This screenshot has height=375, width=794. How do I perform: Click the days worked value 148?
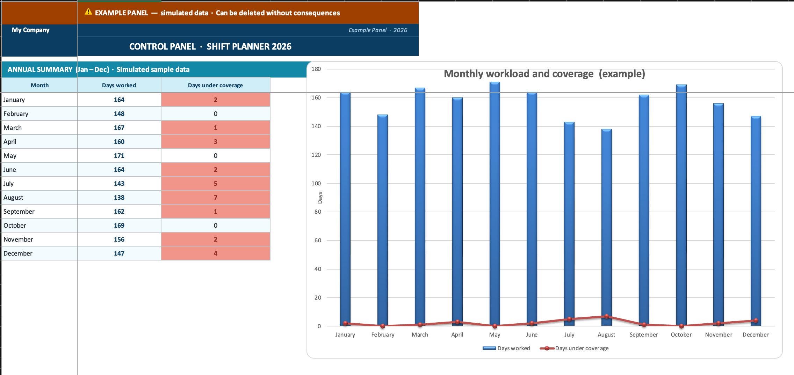pos(119,114)
